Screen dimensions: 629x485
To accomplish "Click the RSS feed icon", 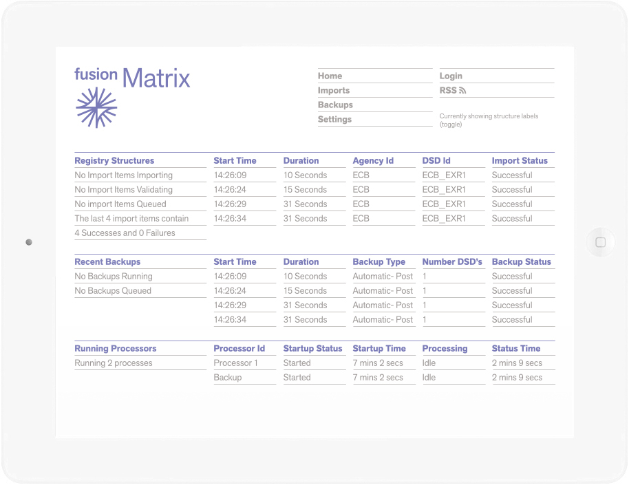I will pos(462,91).
